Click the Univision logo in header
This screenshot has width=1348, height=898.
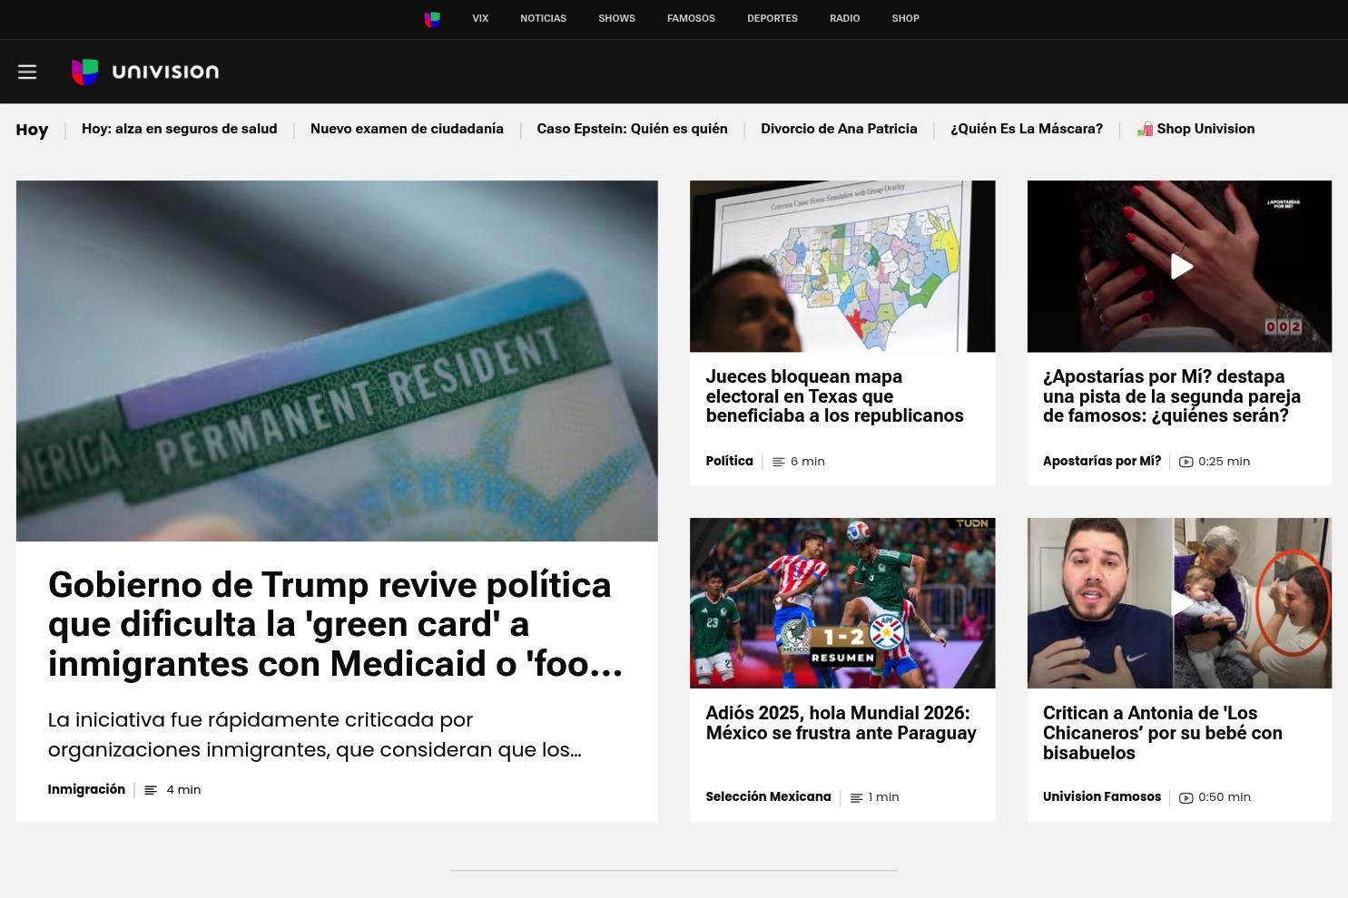coord(145,72)
